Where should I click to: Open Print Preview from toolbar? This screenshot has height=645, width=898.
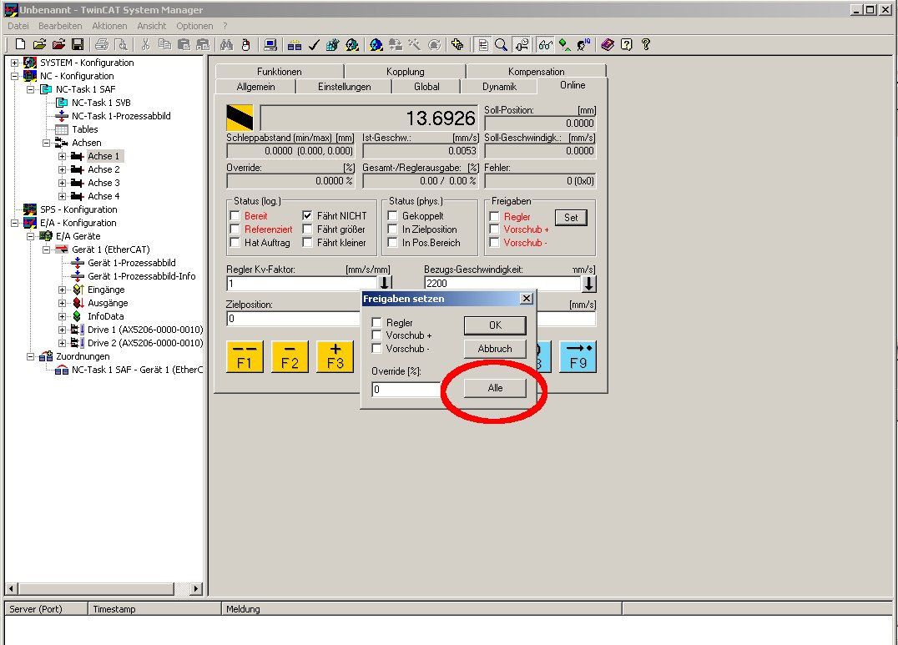(x=121, y=45)
